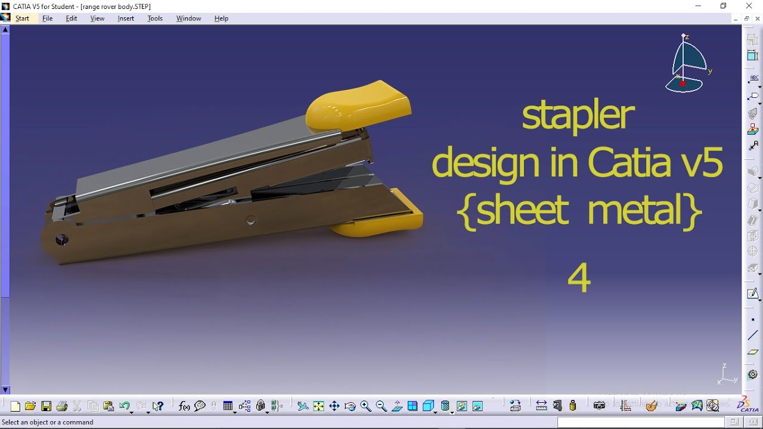This screenshot has width=763, height=429.
Task: Click Fit All In view icon
Action: (319, 406)
